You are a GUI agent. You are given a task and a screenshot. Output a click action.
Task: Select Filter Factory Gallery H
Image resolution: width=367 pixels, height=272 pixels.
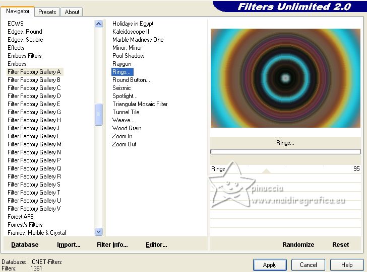point(34,120)
